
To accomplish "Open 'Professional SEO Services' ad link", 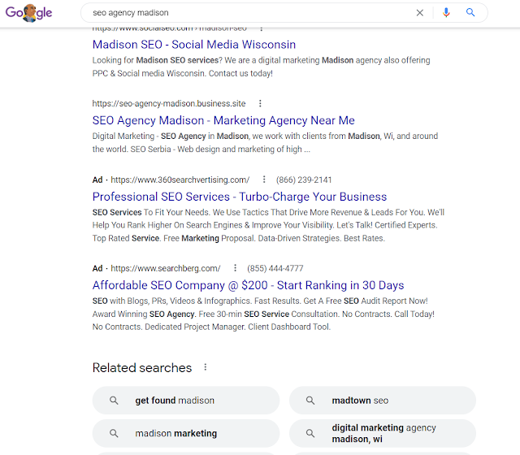I will tap(240, 197).
